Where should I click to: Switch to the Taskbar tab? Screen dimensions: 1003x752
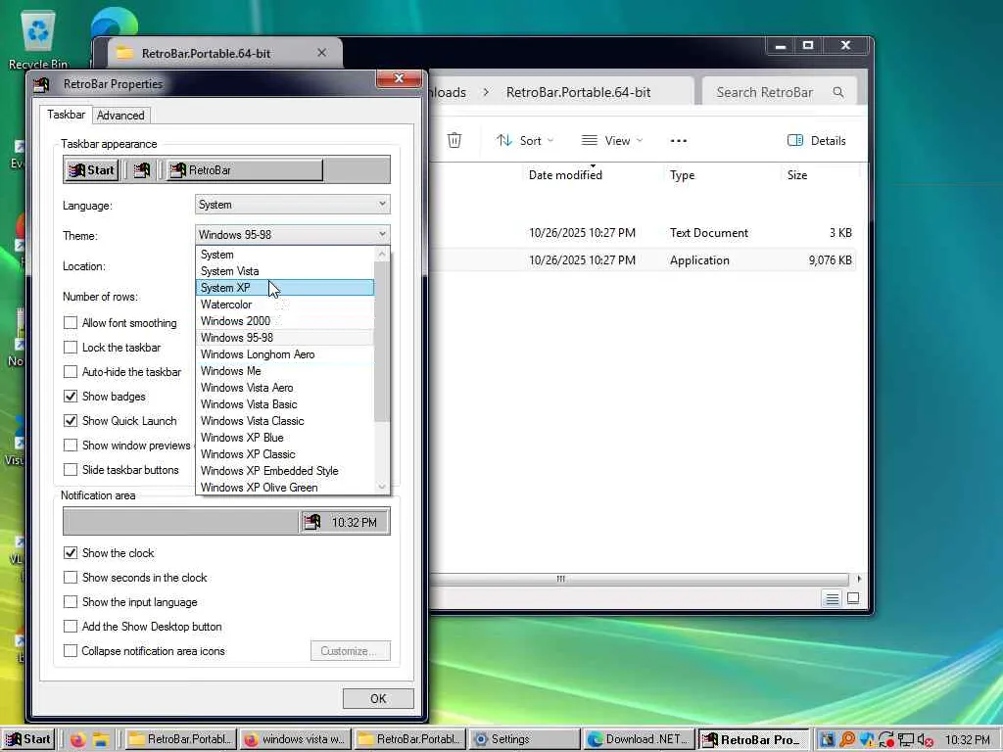(66, 115)
